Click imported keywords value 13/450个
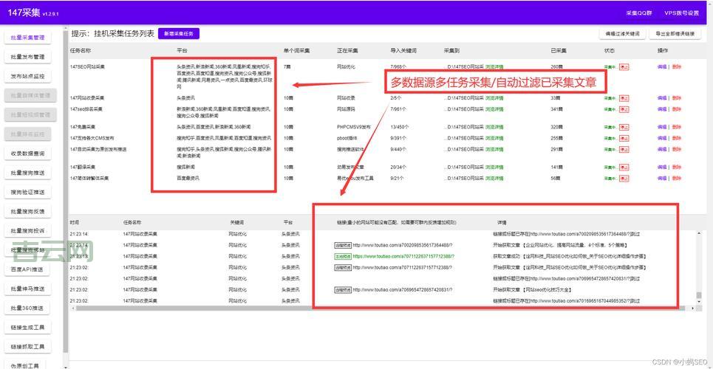 click(399, 127)
